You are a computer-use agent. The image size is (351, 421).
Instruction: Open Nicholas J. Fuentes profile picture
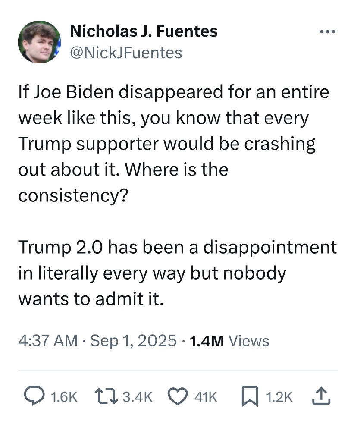coord(39,42)
